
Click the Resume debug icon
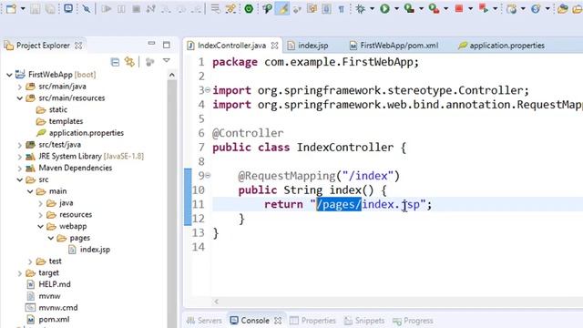coord(107,8)
